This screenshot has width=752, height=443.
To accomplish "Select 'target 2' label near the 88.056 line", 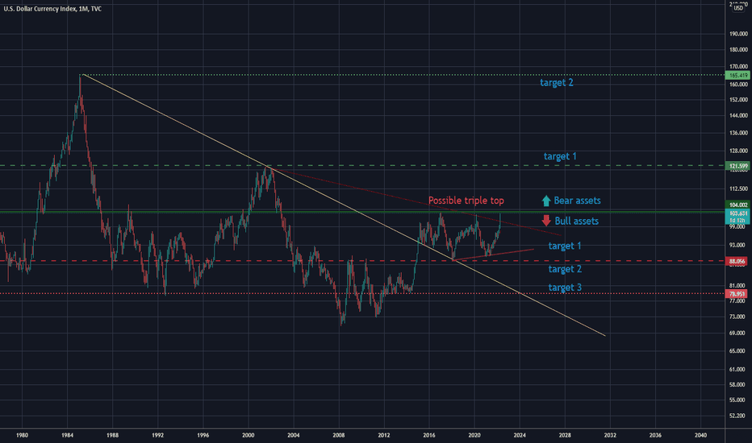I will [x=565, y=269].
